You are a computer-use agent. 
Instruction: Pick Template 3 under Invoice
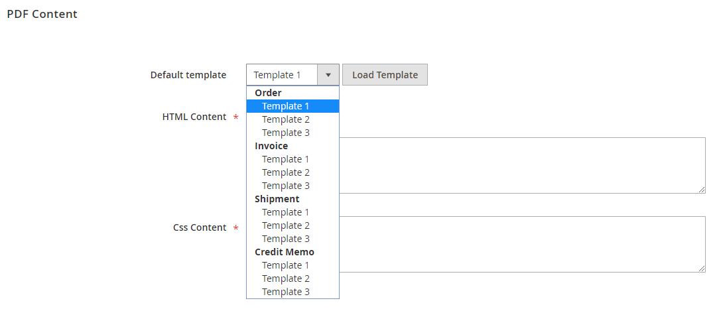point(293,186)
